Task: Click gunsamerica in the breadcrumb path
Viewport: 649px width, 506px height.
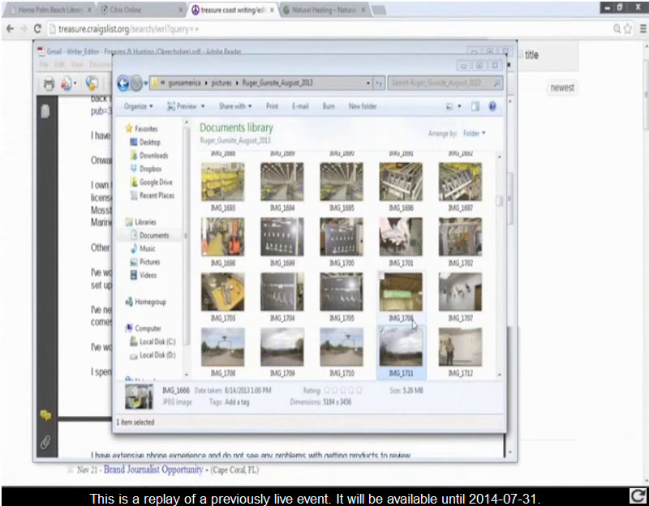Action: coord(184,83)
